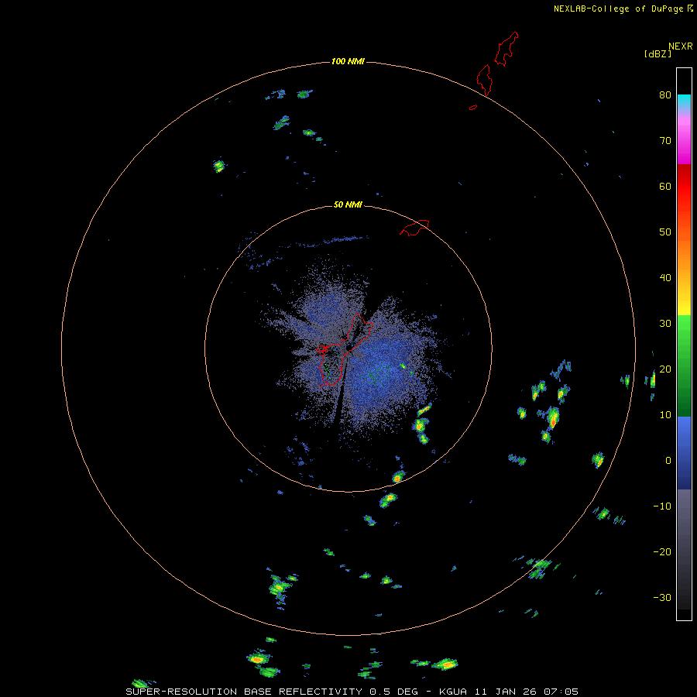The width and height of the screenshot is (697, 697).
Task: Click the -10 value on the dBZ scale
Action: pyautogui.click(x=662, y=506)
